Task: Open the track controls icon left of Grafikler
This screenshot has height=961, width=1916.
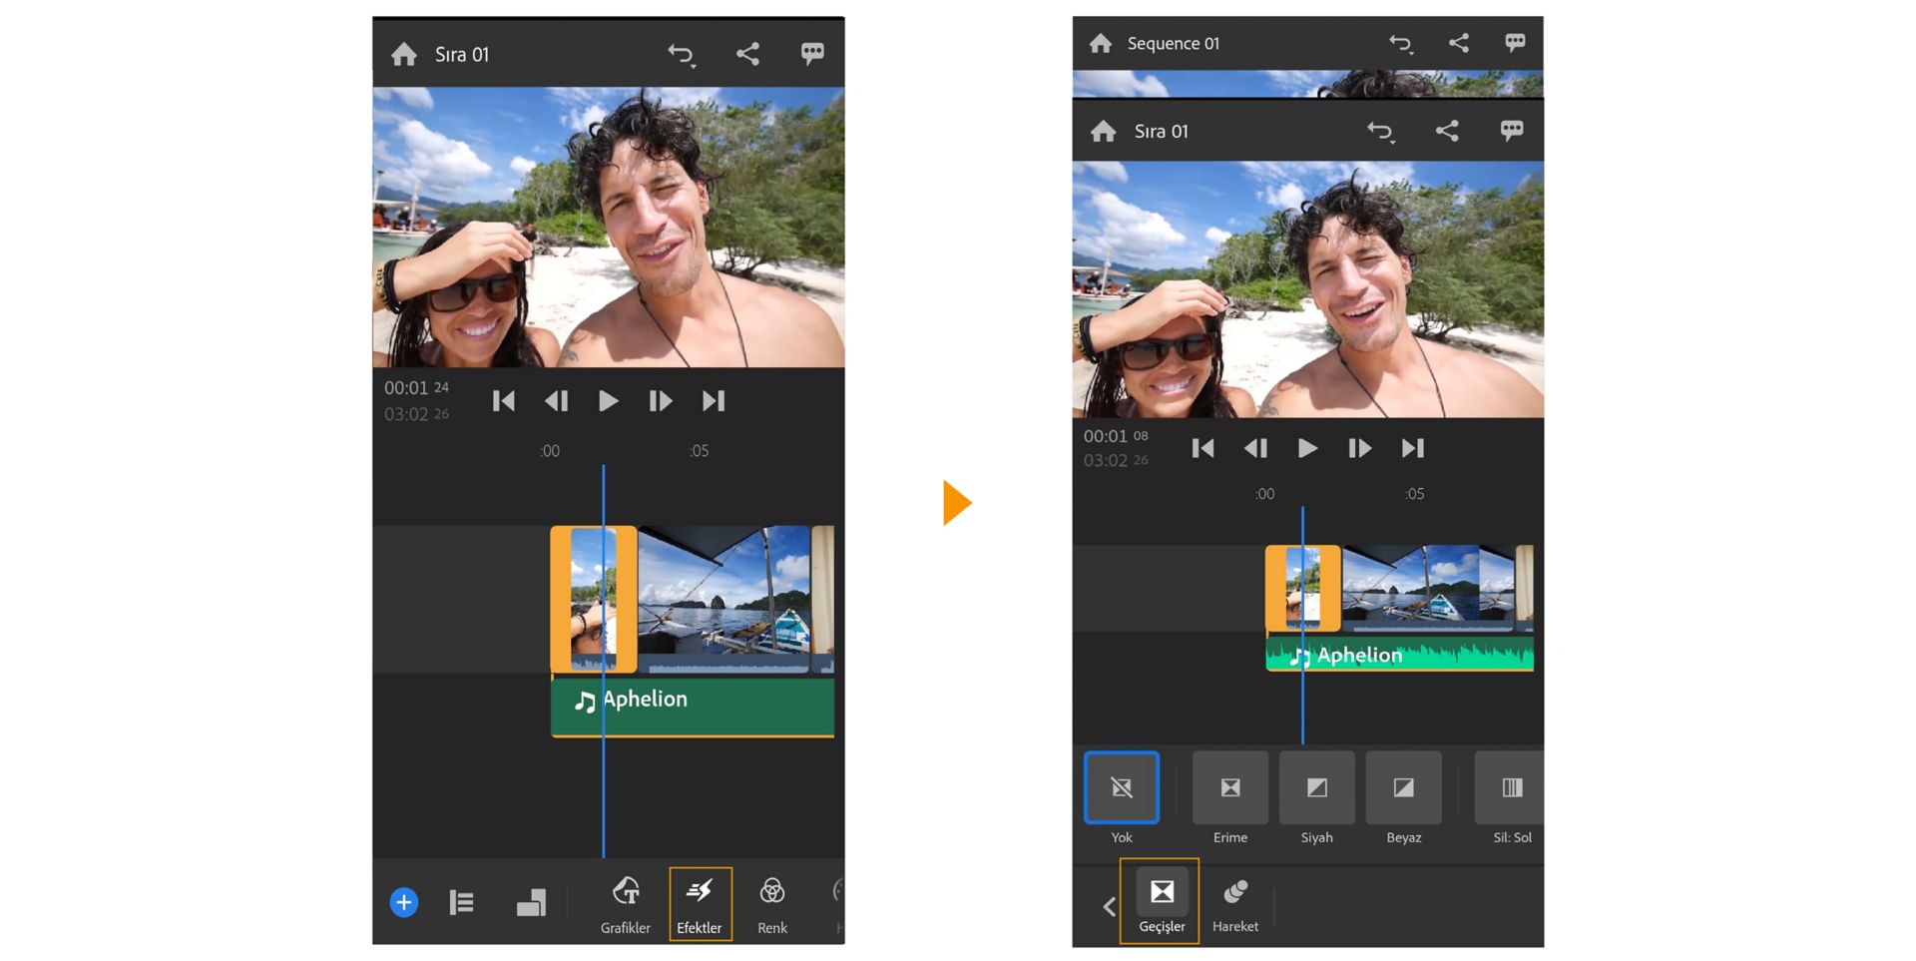Action: coord(531,902)
